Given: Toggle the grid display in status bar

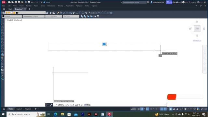Looking at the screenshot, I should click(138, 109).
